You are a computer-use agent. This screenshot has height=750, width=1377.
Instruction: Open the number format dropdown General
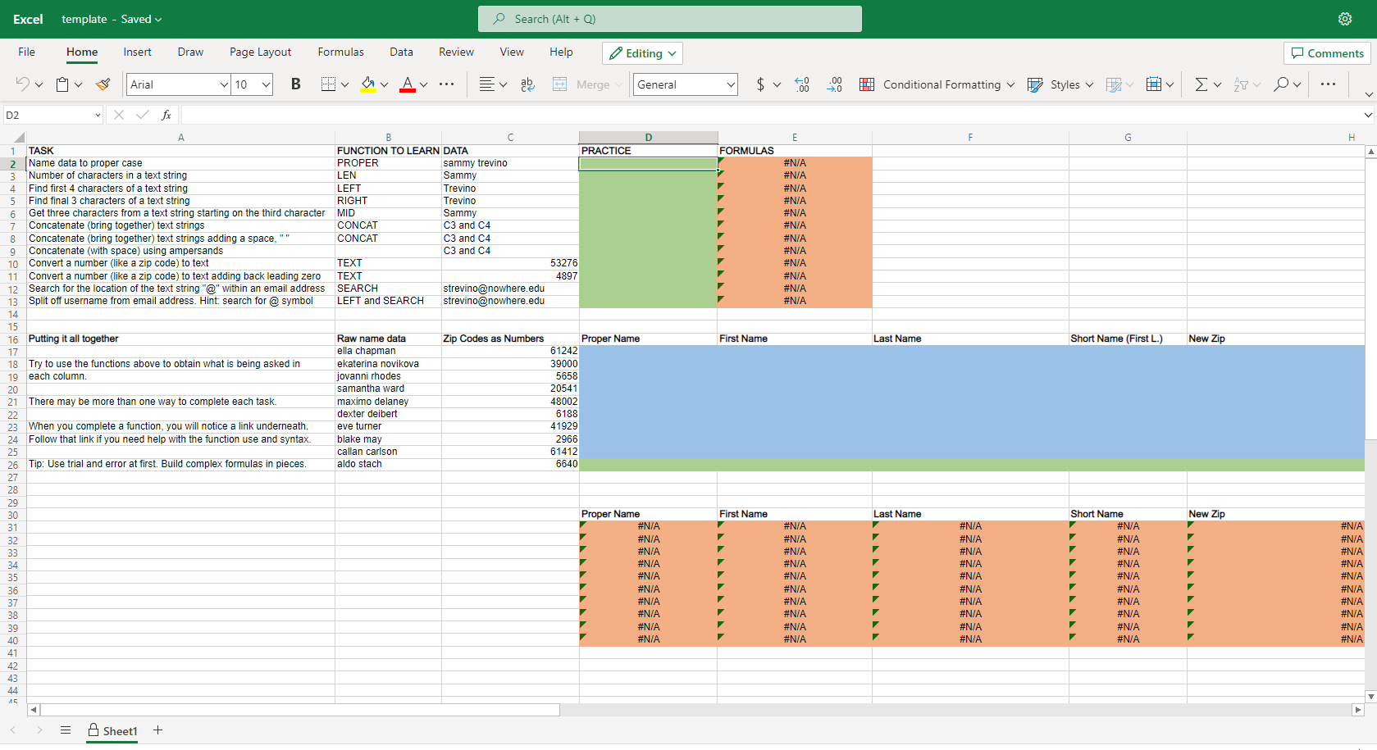coord(685,84)
